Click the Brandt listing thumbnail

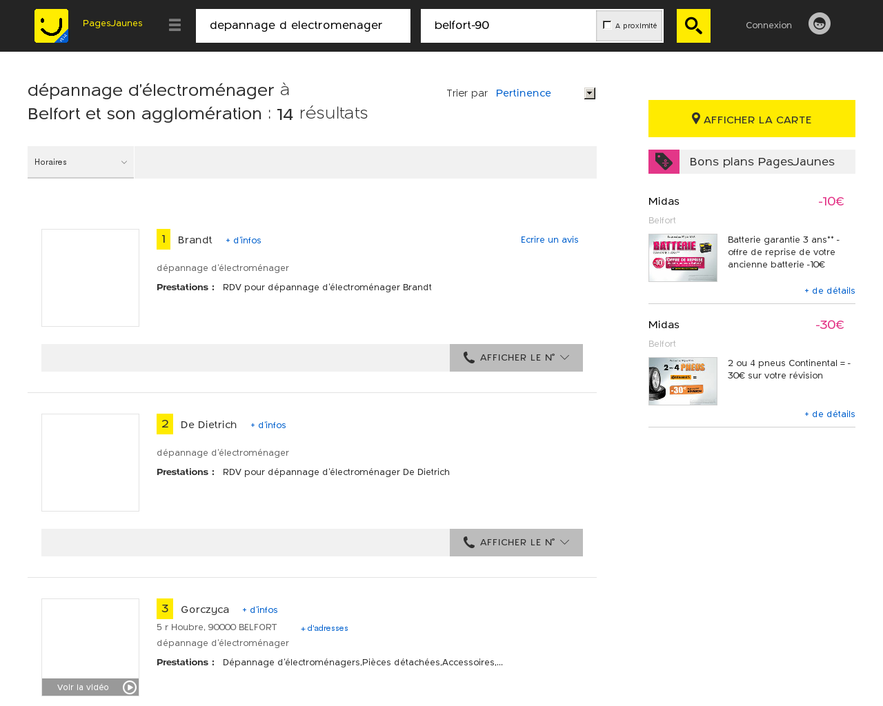(x=90, y=278)
